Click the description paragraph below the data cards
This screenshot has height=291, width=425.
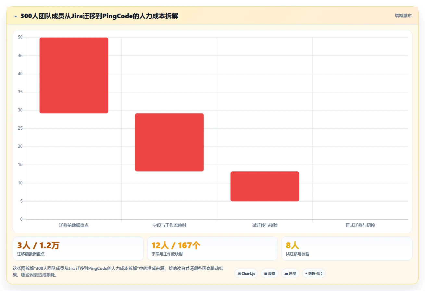pyautogui.click(x=118, y=272)
